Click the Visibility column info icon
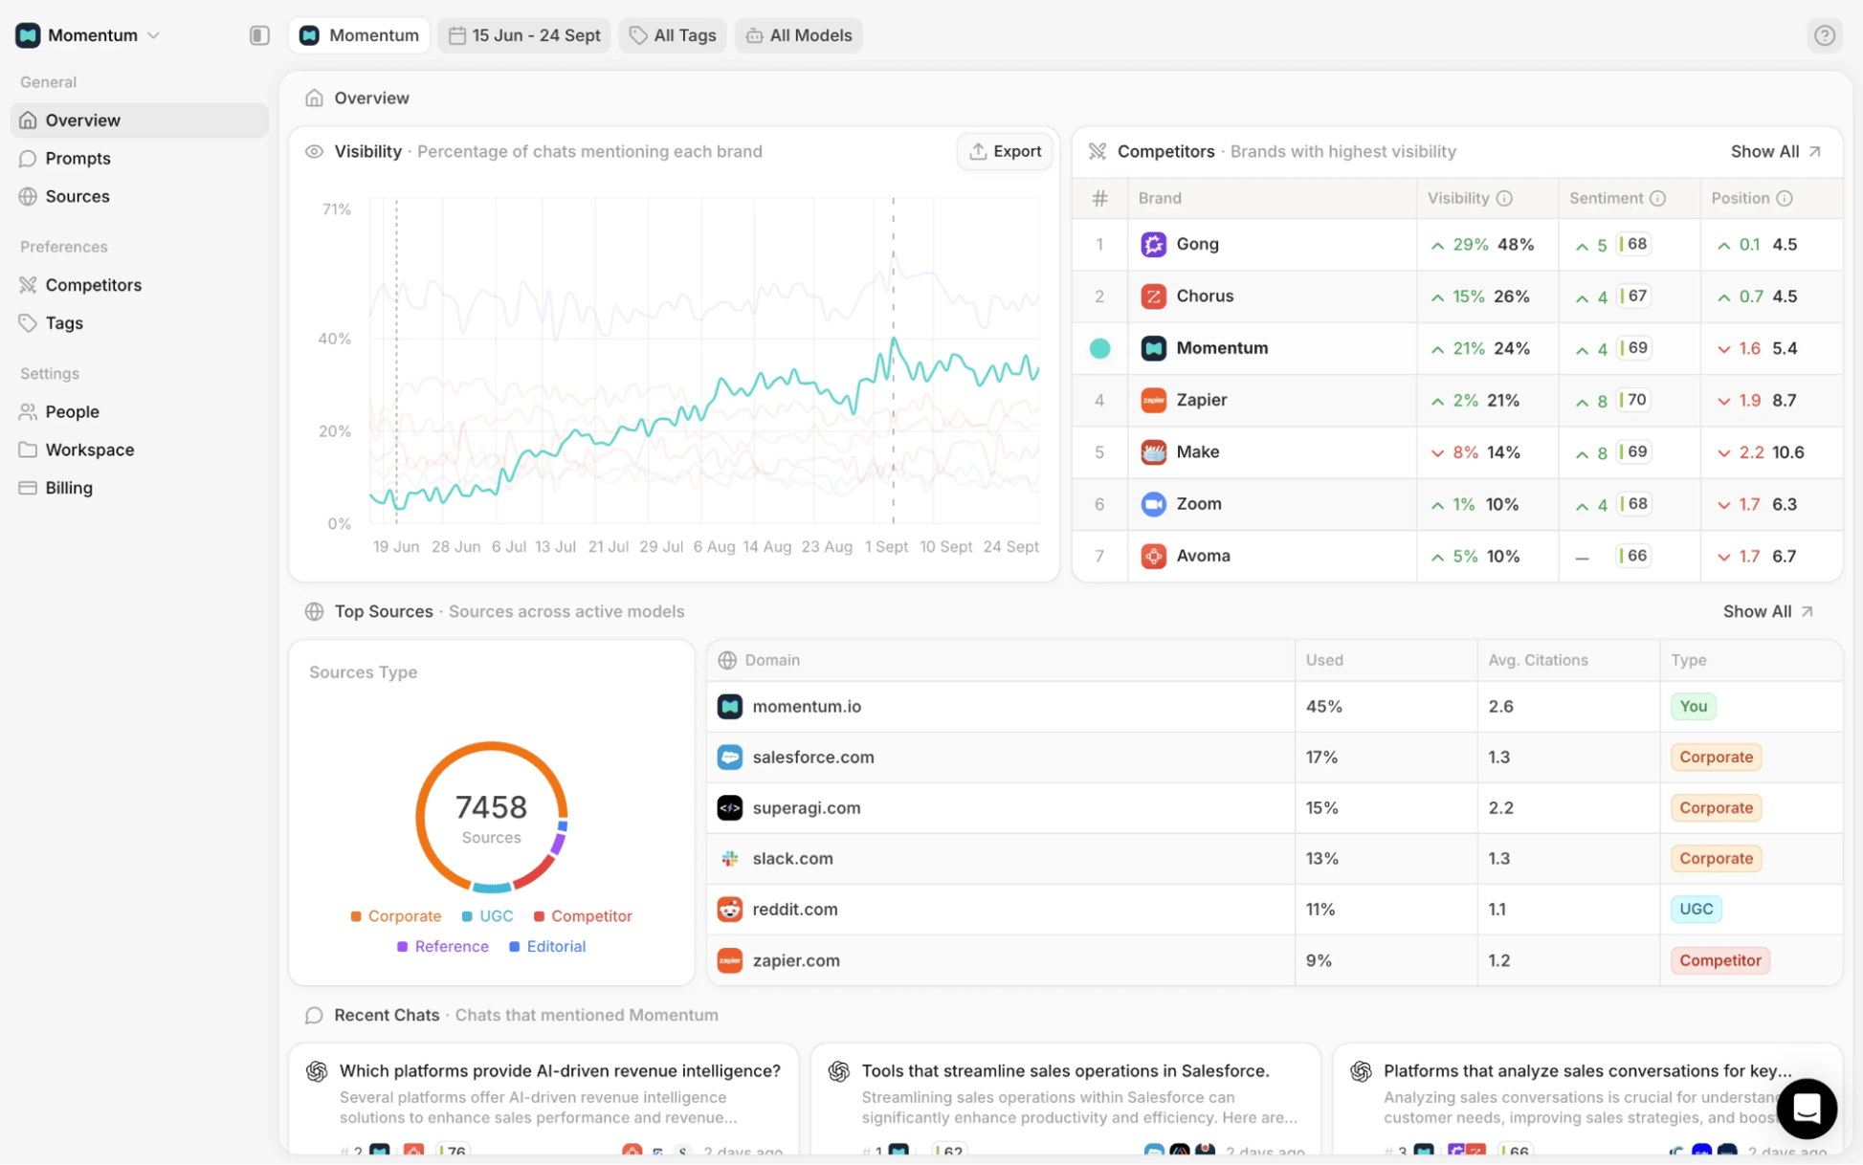The height and width of the screenshot is (1165, 1863). 1504,198
